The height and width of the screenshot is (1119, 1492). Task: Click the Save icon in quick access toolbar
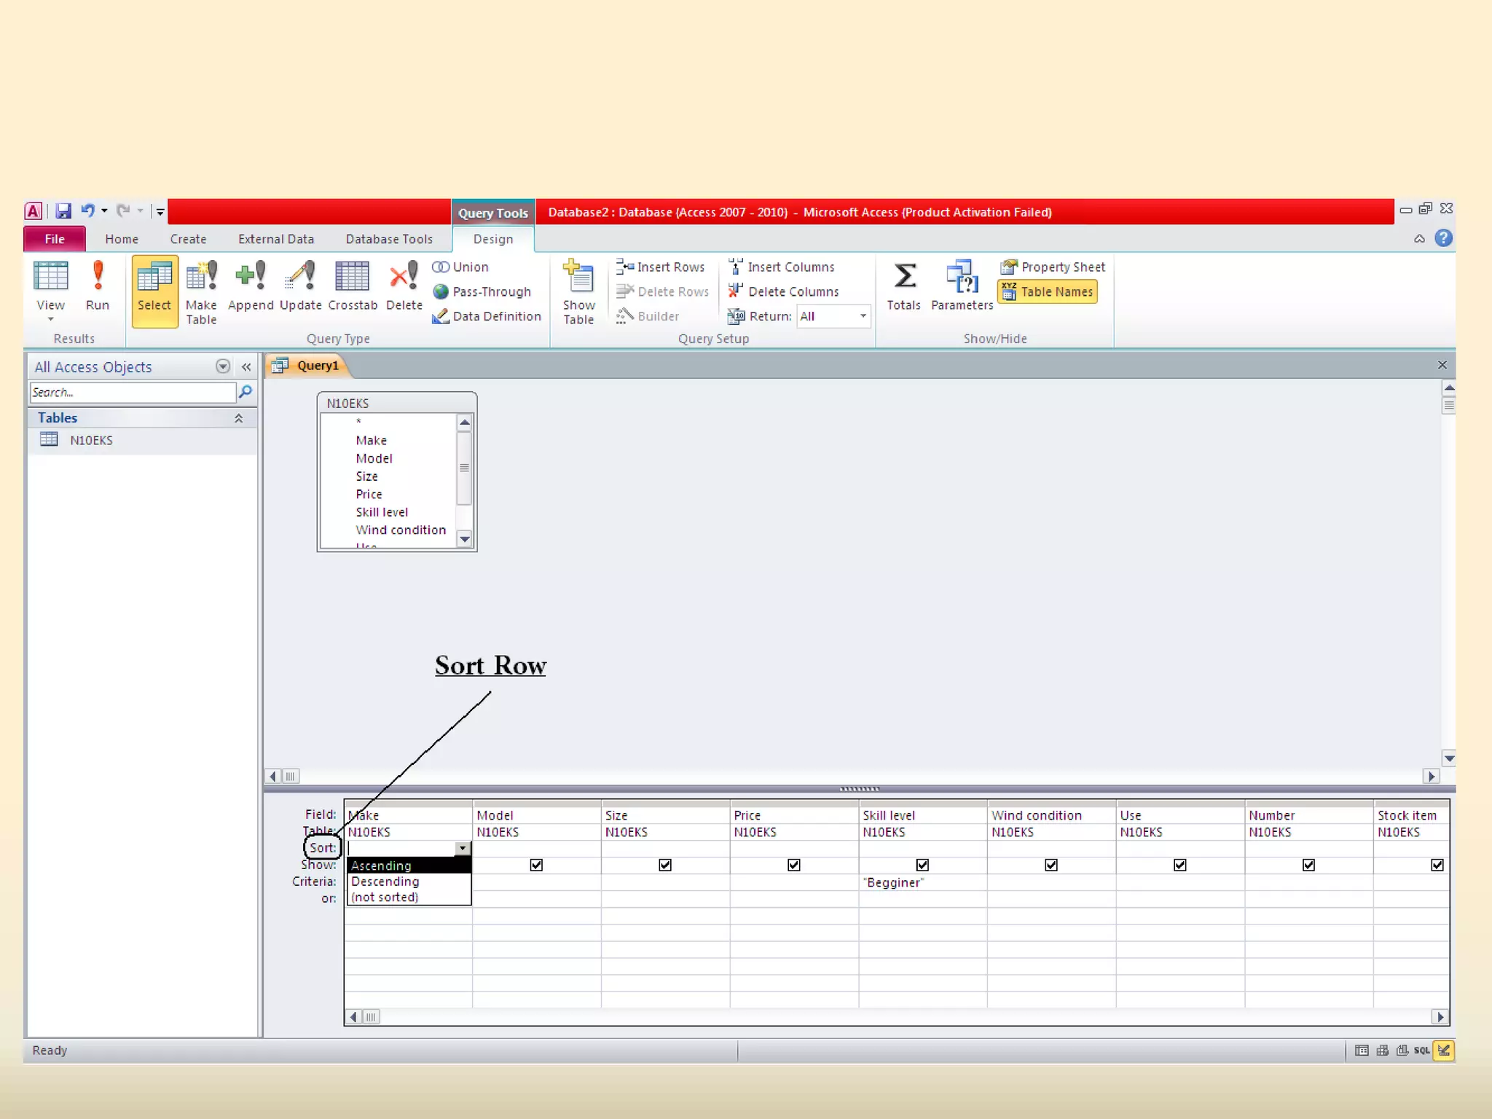coord(63,211)
